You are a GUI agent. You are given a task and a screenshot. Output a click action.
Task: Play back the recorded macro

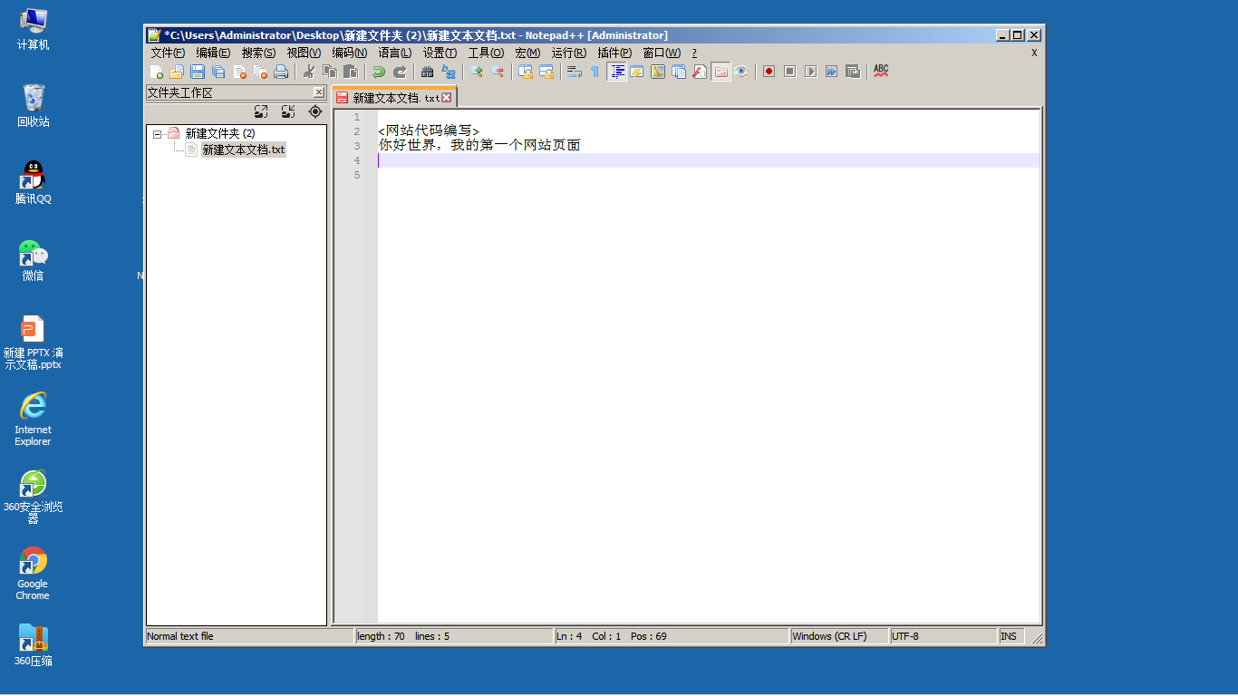pyautogui.click(x=811, y=72)
